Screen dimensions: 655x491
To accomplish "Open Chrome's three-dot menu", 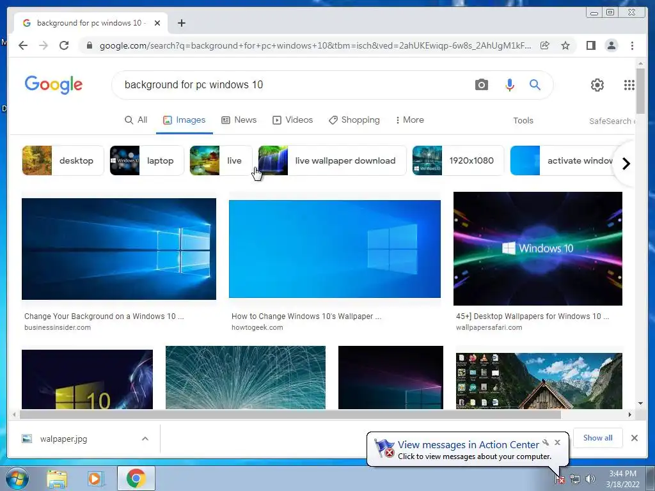I will click(632, 45).
